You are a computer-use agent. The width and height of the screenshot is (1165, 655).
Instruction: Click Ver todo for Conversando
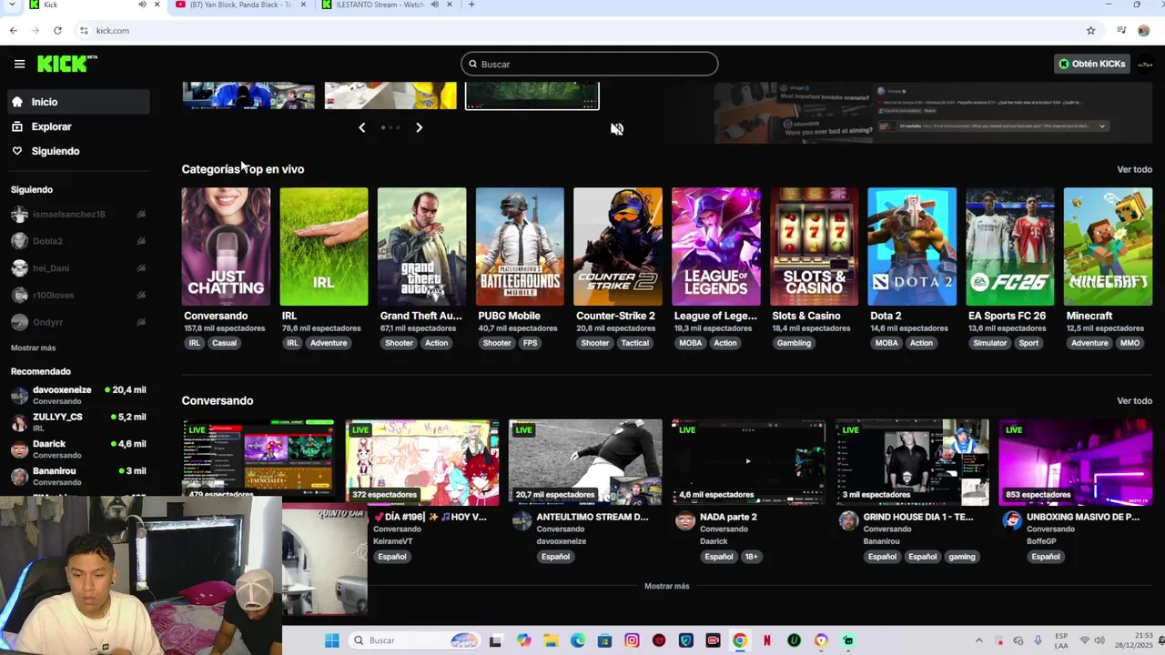pyautogui.click(x=1134, y=400)
